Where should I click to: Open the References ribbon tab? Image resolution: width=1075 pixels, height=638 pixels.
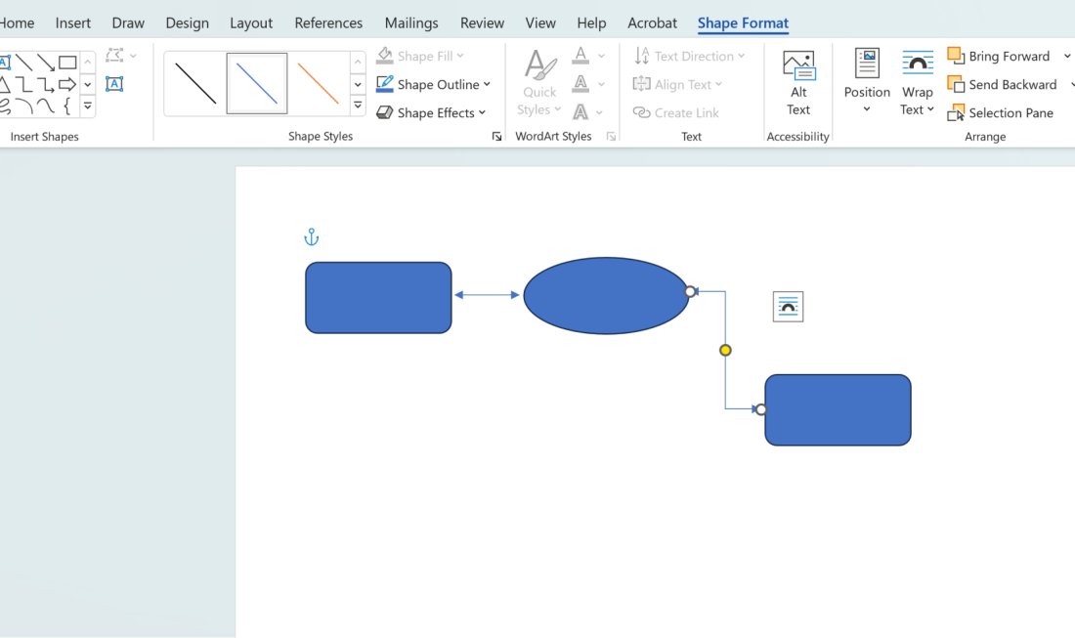point(328,22)
